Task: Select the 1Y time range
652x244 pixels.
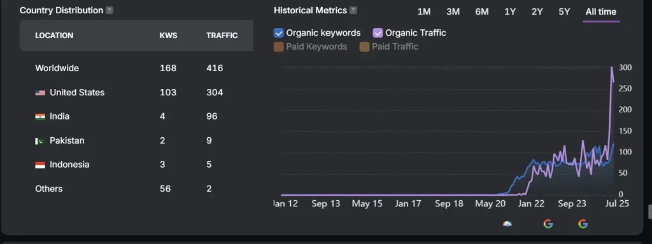Action: pos(510,12)
